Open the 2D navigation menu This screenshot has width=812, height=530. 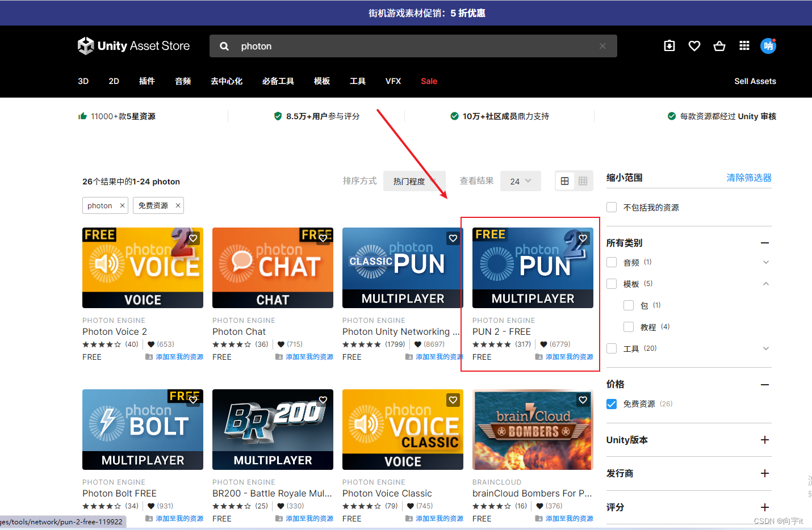(114, 81)
